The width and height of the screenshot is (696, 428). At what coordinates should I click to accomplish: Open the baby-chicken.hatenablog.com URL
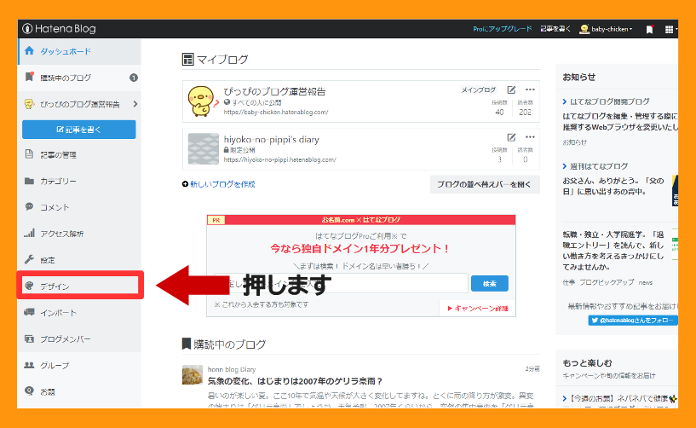pos(276,113)
